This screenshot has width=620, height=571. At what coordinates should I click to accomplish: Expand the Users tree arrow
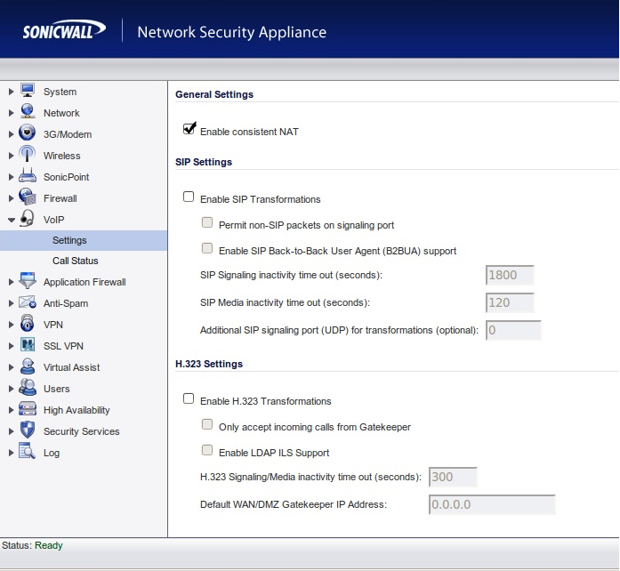click(x=11, y=389)
